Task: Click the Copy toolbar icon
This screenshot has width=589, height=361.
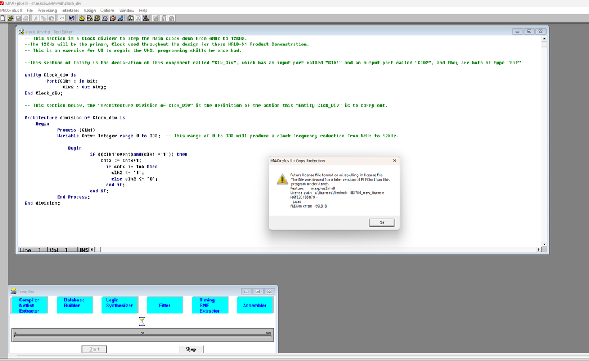Action: point(44,18)
